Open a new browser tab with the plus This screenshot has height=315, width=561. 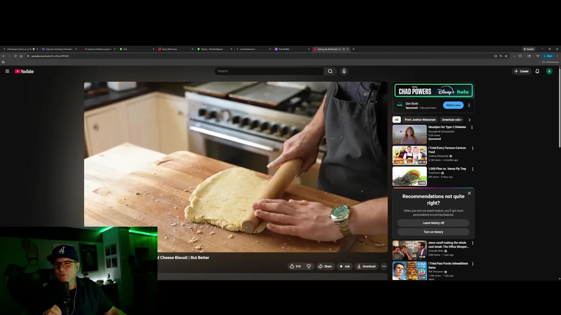[353, 49]
